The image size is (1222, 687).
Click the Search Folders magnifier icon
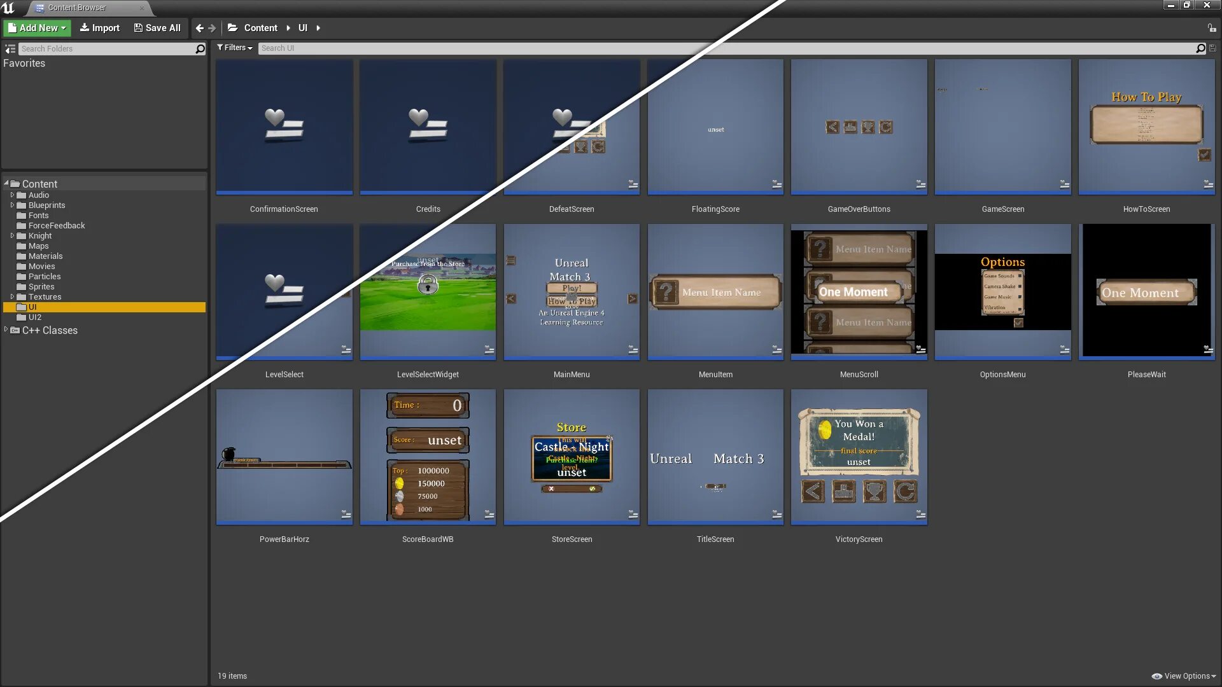(200, 49)
